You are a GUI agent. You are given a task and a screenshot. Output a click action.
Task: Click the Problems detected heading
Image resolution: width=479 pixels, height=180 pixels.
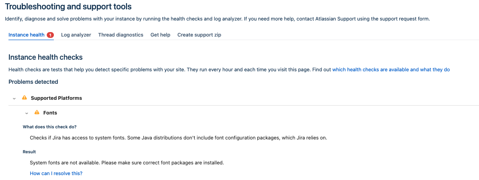click(x=33, y=82)
